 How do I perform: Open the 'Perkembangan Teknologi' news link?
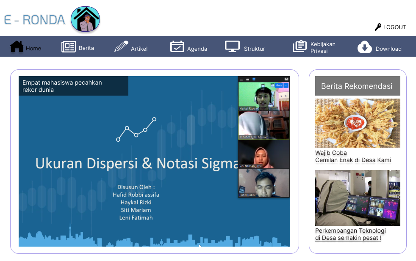350,231
